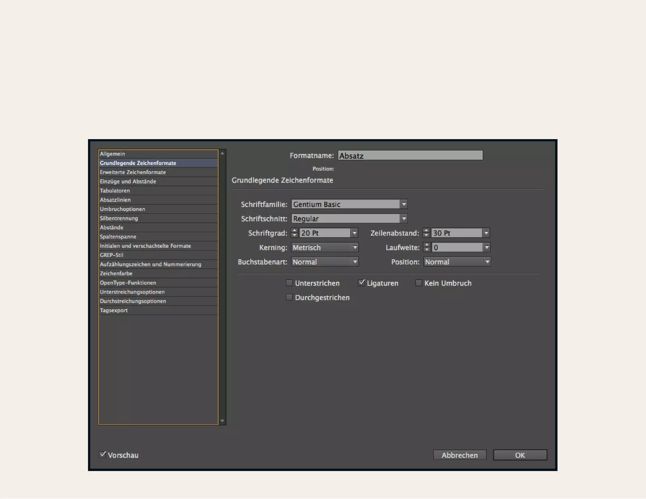Open the Zeilenabstand dropdown arrow
Image resolution: width=646 pixels, height=499 pixels.
pos(486,233)
